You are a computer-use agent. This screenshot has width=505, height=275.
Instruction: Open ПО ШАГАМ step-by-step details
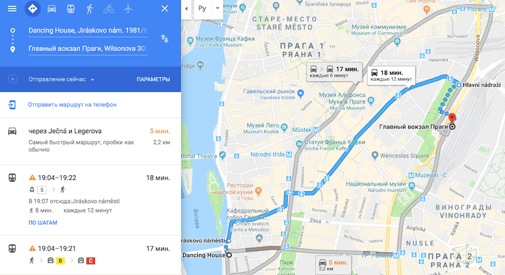tap(43, 223)
